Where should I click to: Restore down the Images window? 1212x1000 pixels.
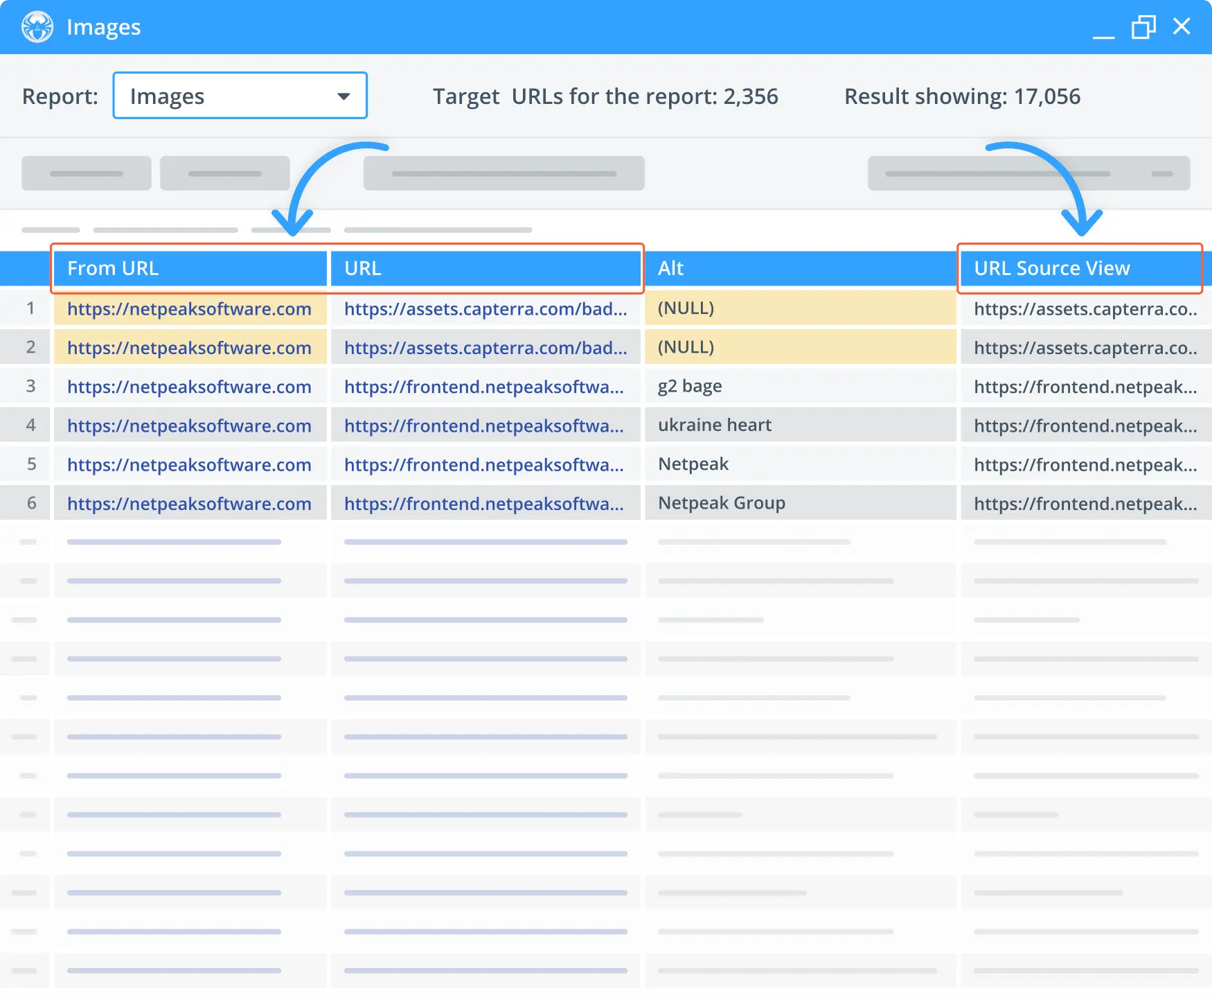(1143, 27)
